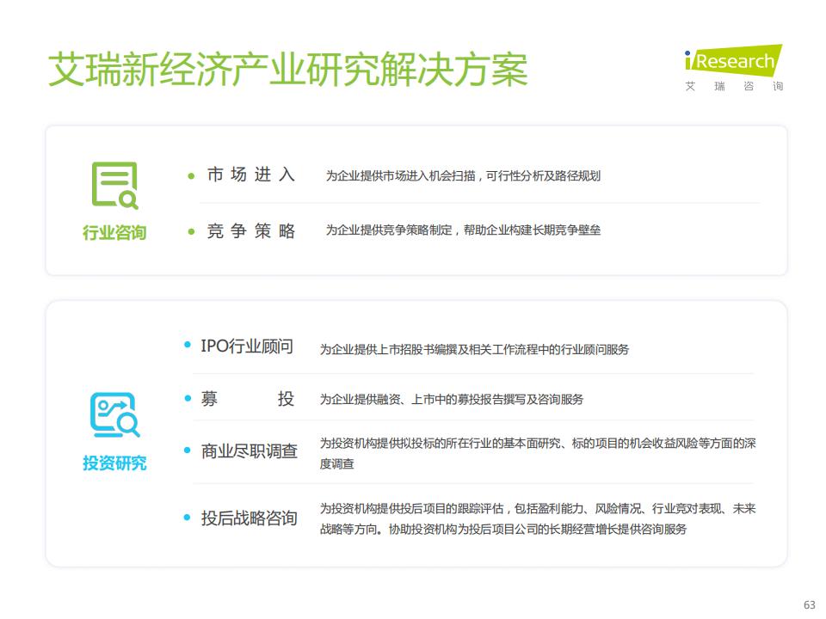Click the description text for 市场进入
This screenshot has height=619, width=826.
click(463, 176)
